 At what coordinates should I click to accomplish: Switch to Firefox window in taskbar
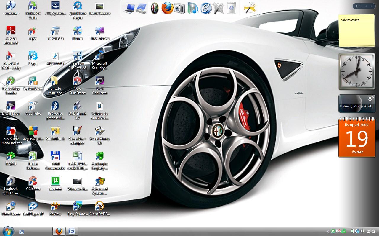pos(59,231)
